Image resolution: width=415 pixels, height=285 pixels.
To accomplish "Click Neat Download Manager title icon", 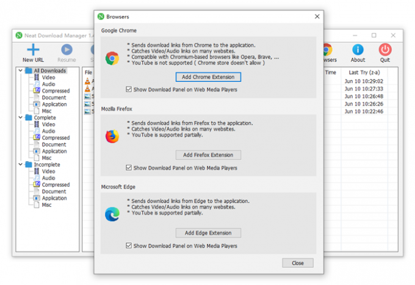I will coord(19,35).
